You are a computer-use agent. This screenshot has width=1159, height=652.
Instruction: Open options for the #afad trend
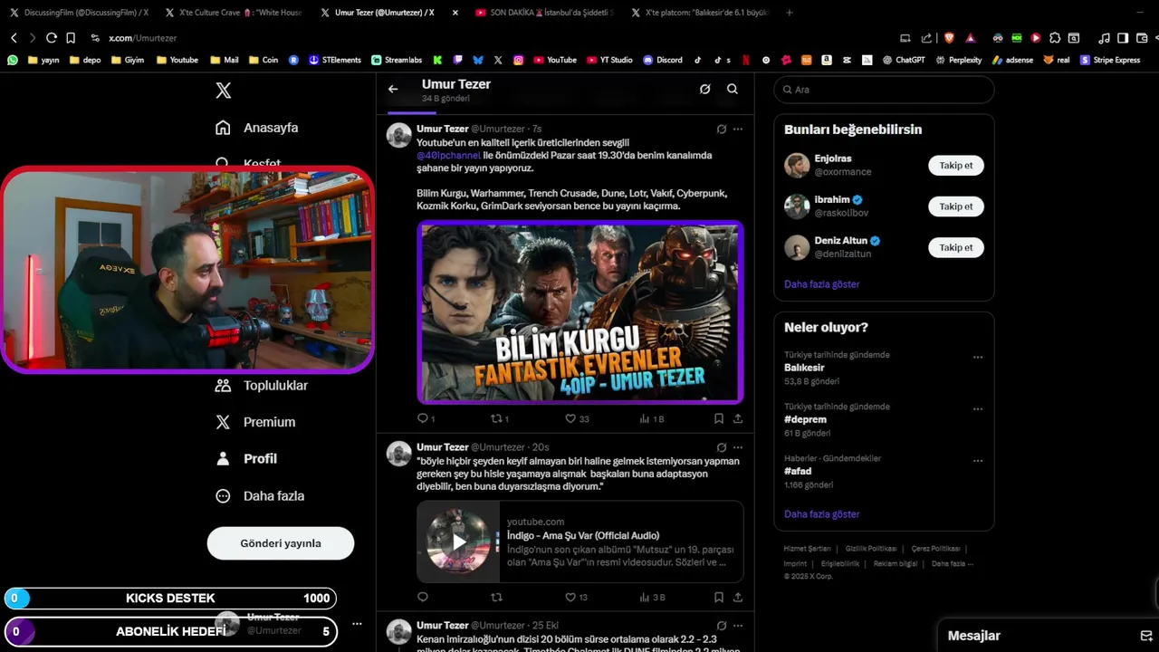click(978, 461)
